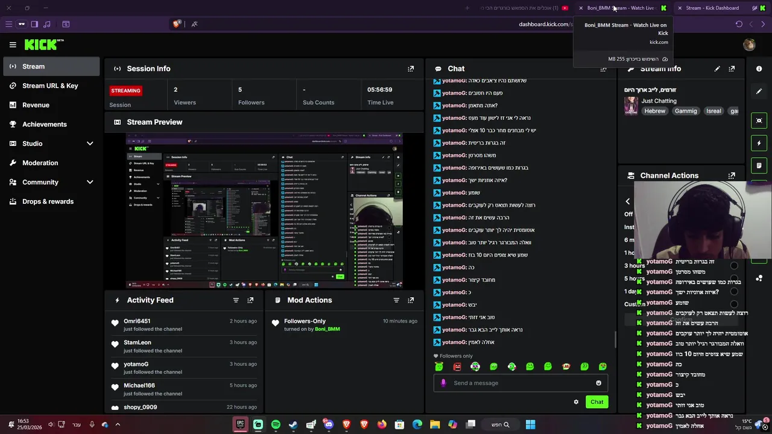
Task: Open Steam from the taskbar
Action: pyautogui.click(x=293, y=424)
